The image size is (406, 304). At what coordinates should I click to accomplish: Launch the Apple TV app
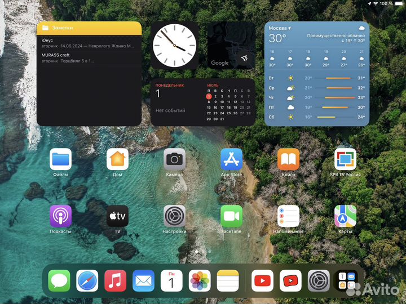click(117, 216)
